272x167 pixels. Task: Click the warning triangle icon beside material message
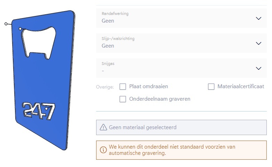pyautogui.click(x=103, y=127)
